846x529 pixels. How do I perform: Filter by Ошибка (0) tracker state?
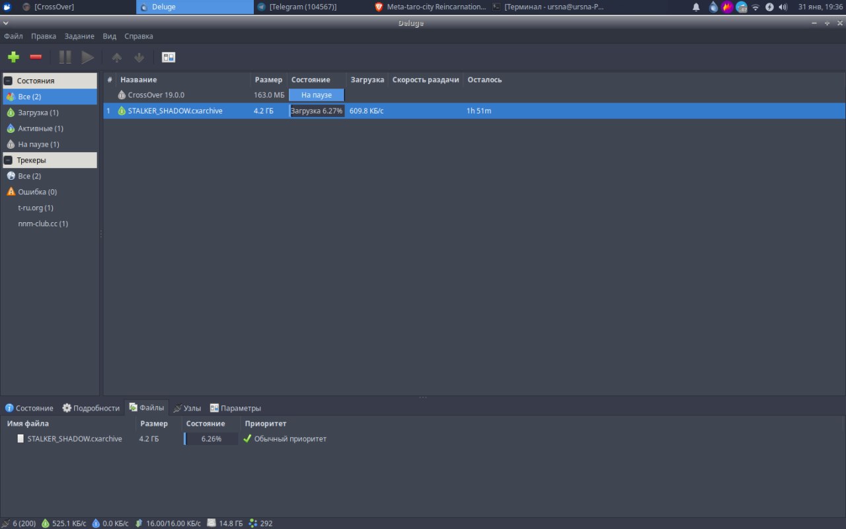tap(50, 192)
